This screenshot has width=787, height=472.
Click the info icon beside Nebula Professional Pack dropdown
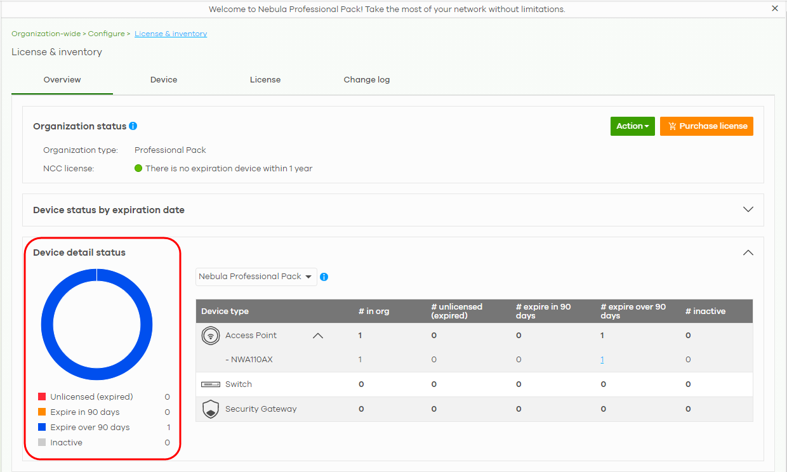[x=324, y=277]
